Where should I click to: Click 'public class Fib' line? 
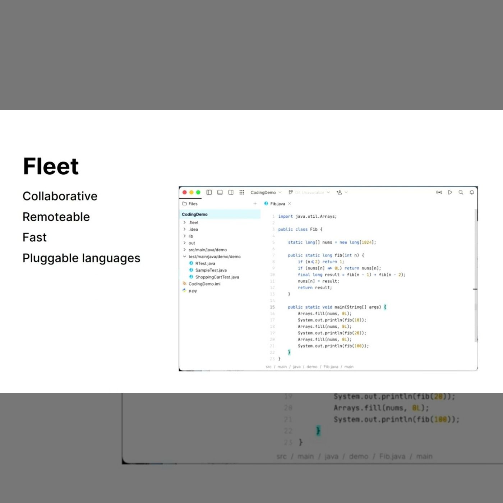[300, 229]
